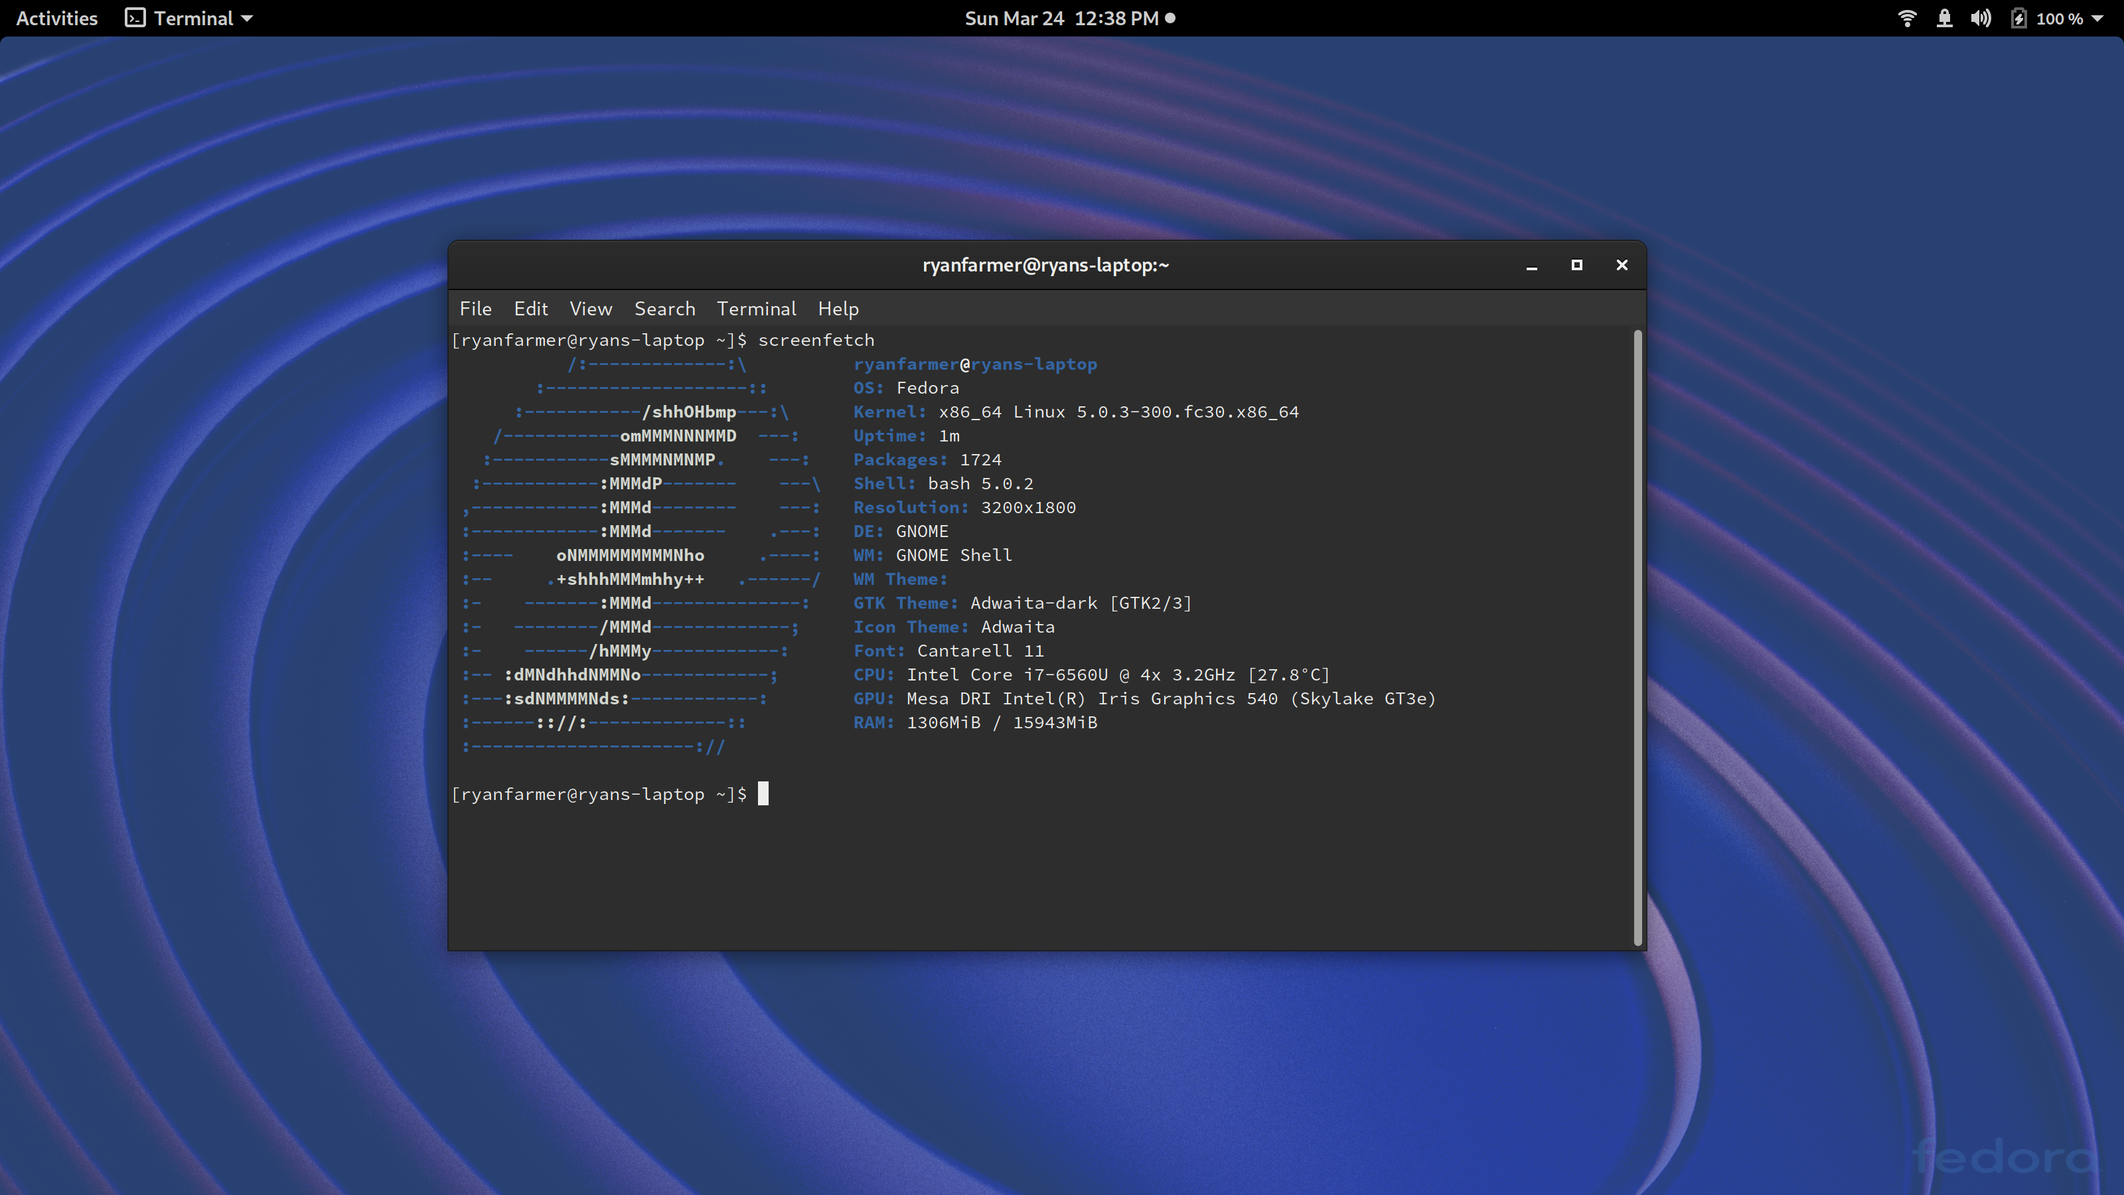Open the Terminal menu in menubar

[x=756, y=309]
